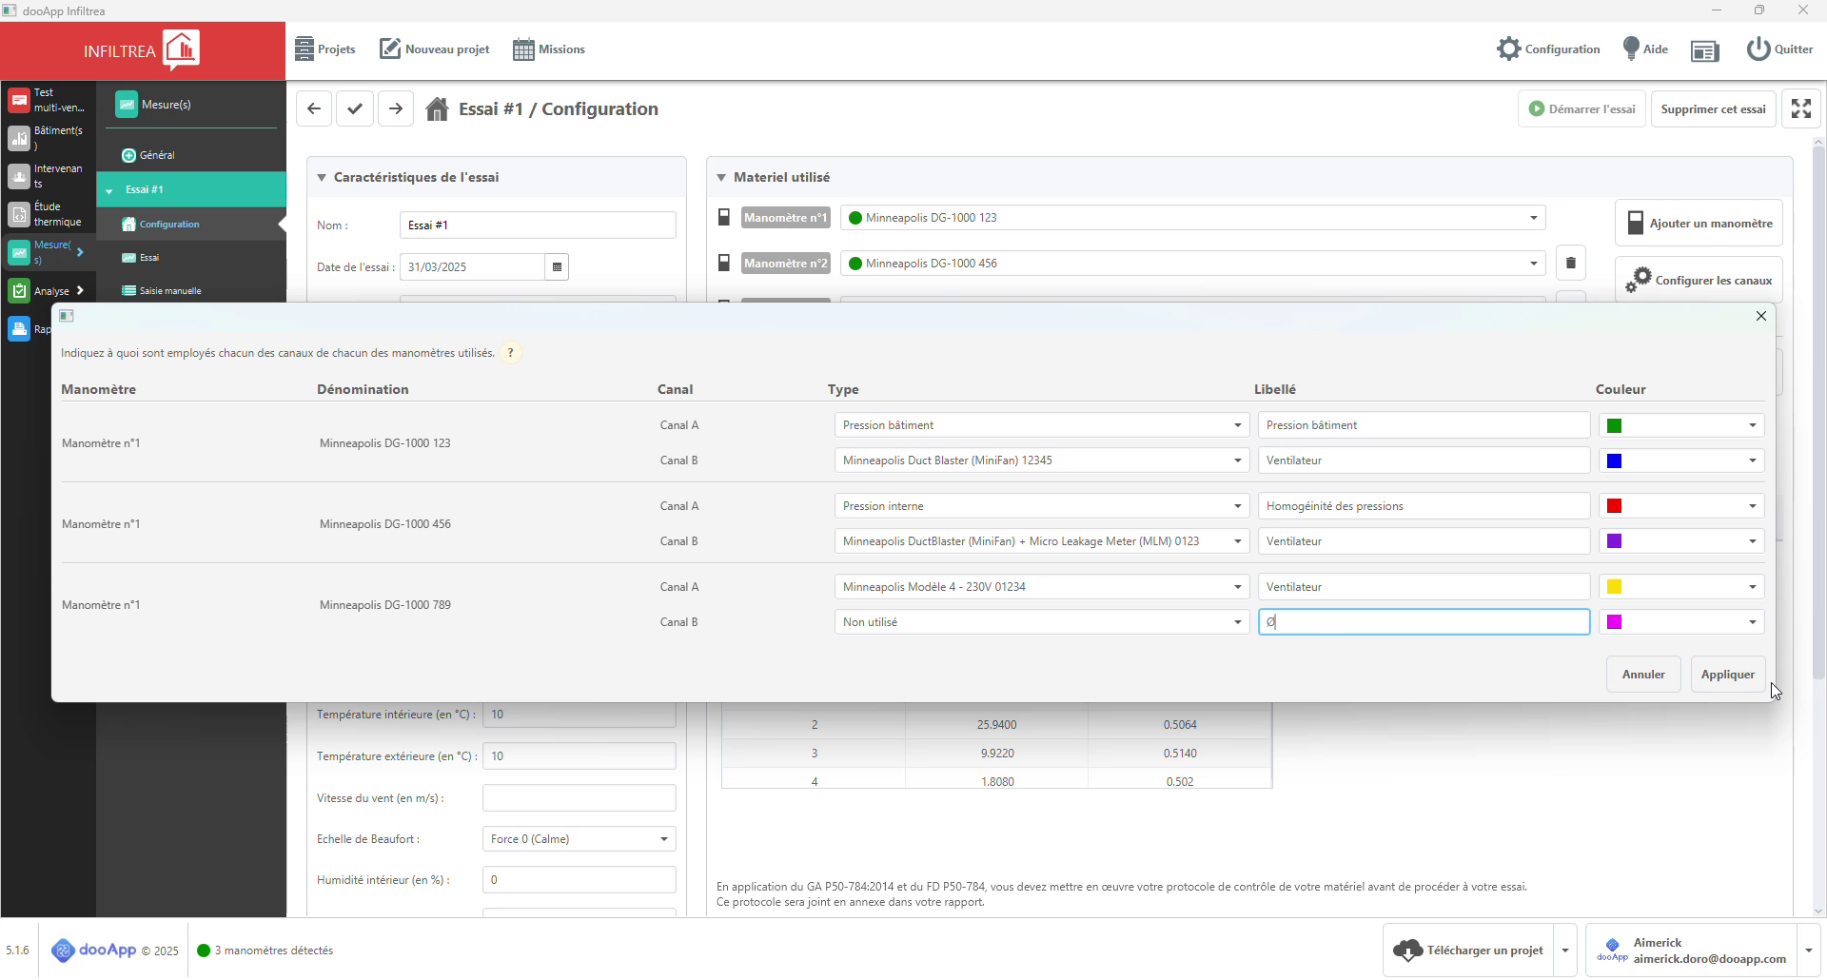Open the news panel icon next to Aide
1827x980 pixels.
pyautogui.click(x=1704, y=50)
